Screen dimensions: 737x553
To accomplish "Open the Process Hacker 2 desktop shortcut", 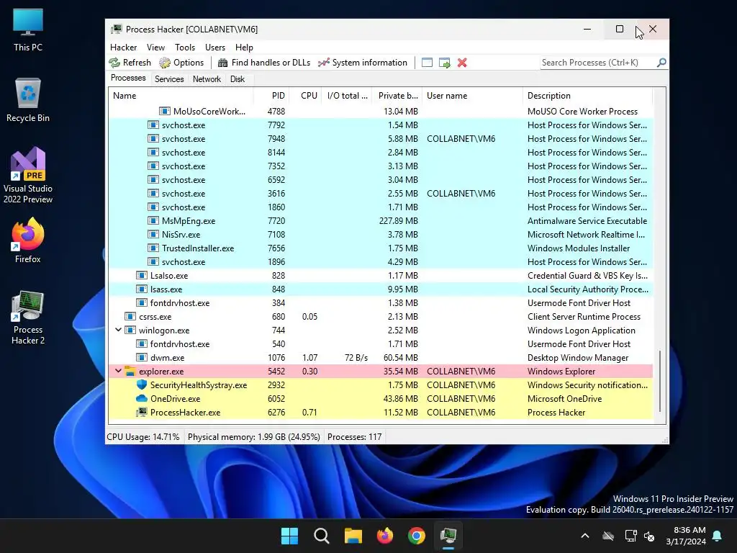I will pyautogui.click(x=28, y=318).
